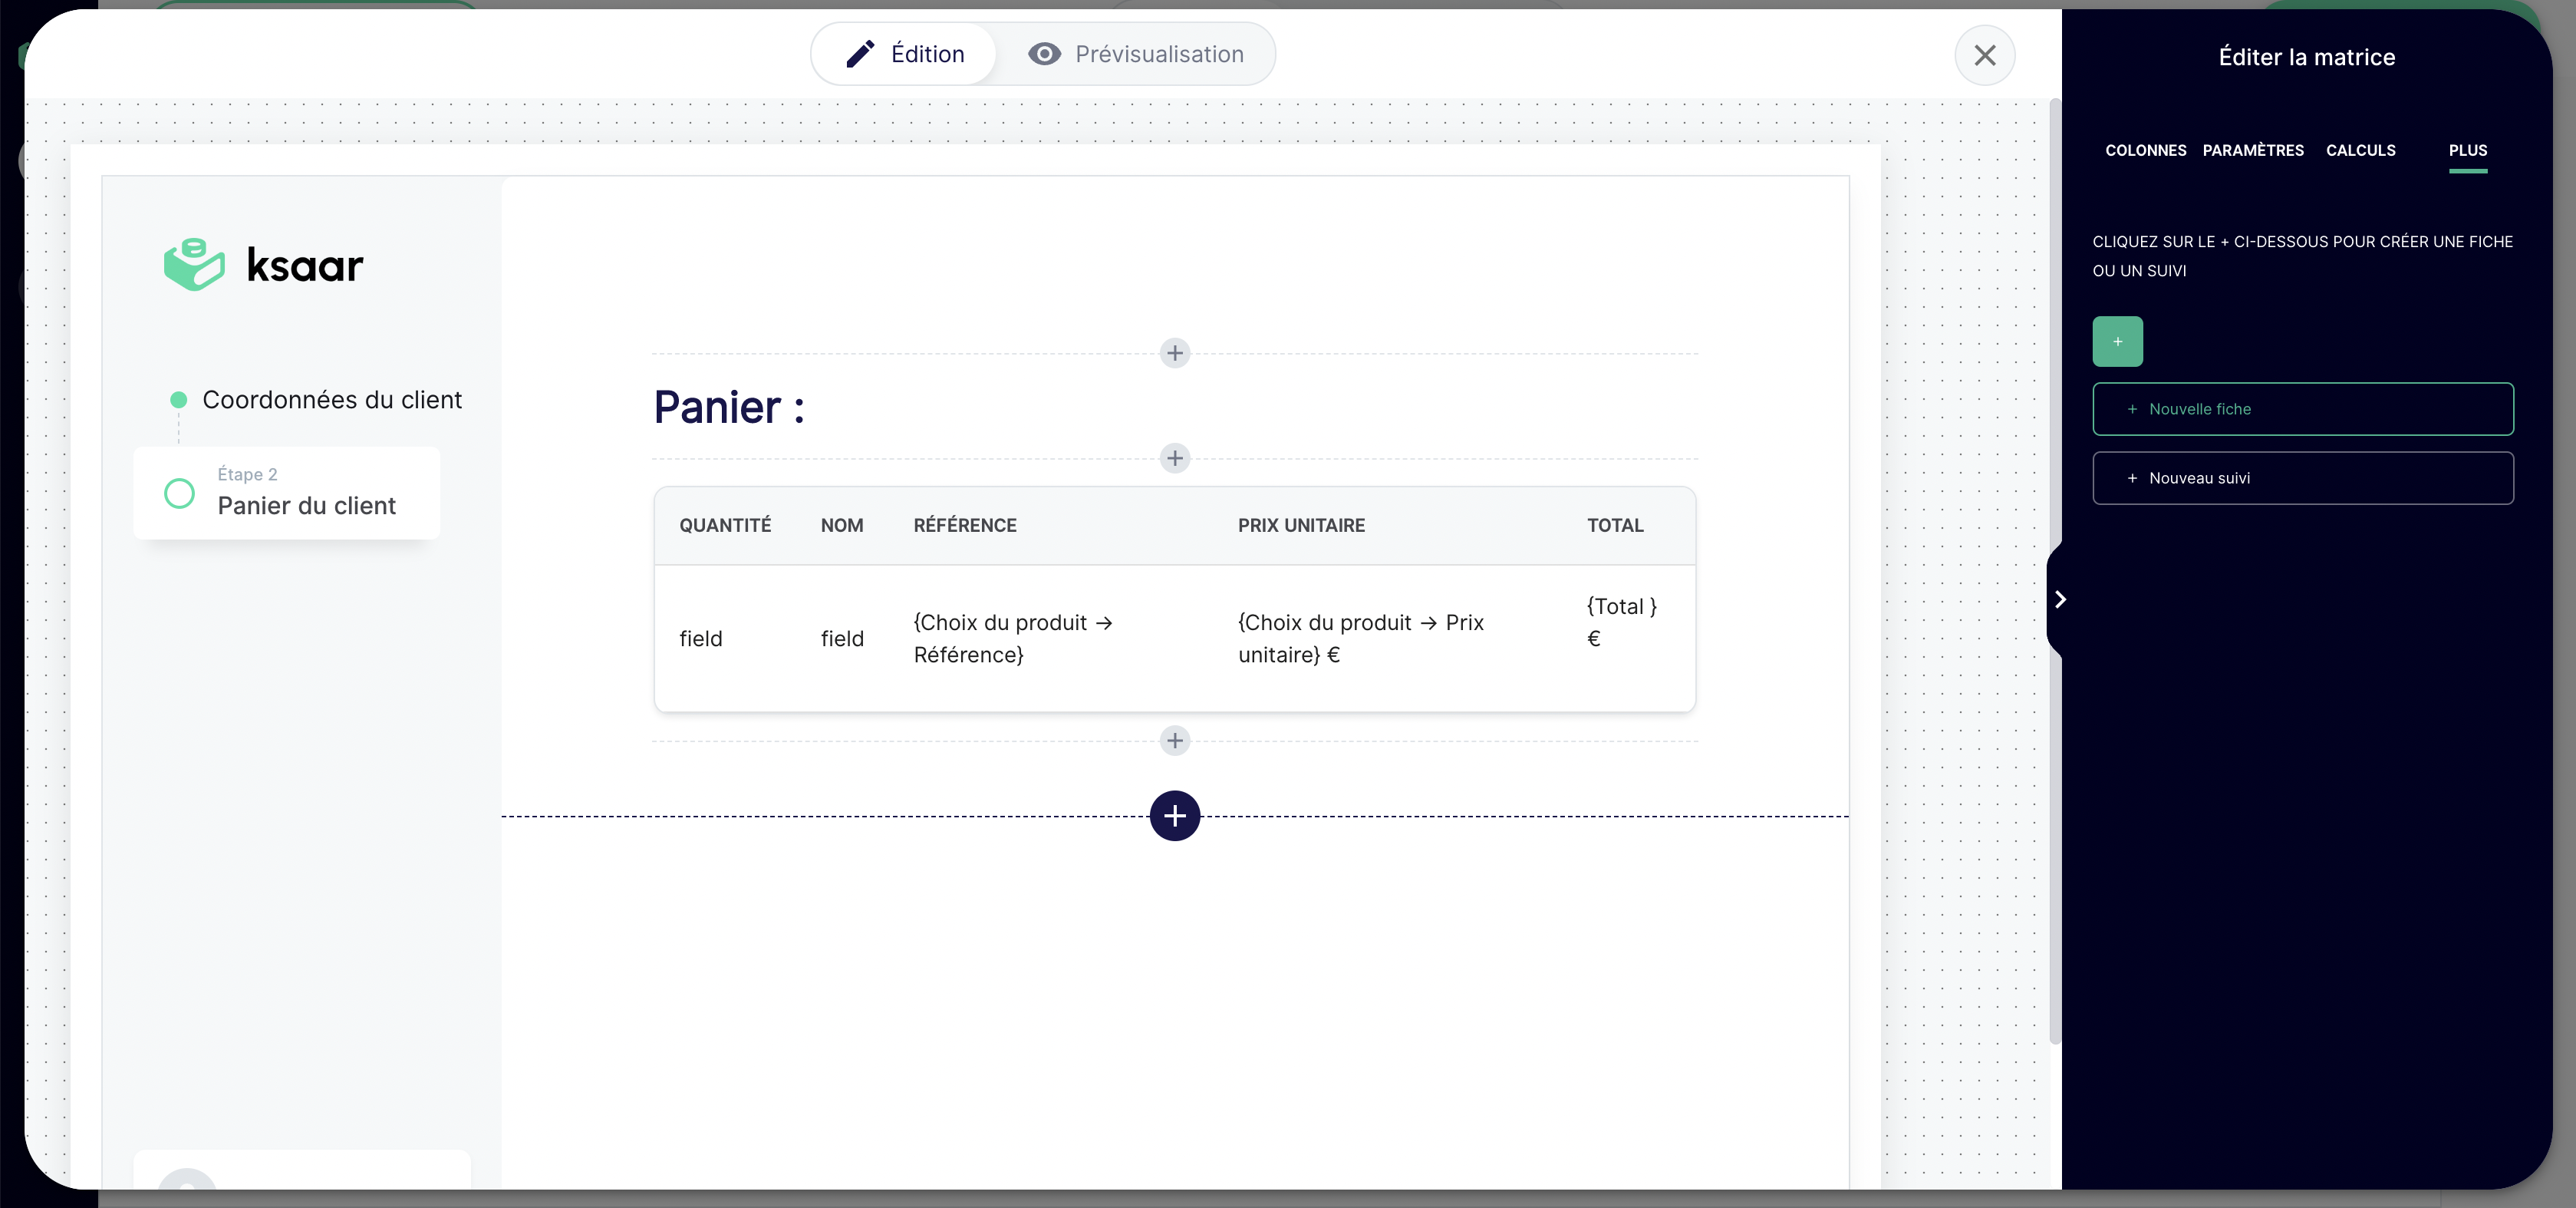
Task: Select the Coordonnées du client step
Action: point(332,399)
